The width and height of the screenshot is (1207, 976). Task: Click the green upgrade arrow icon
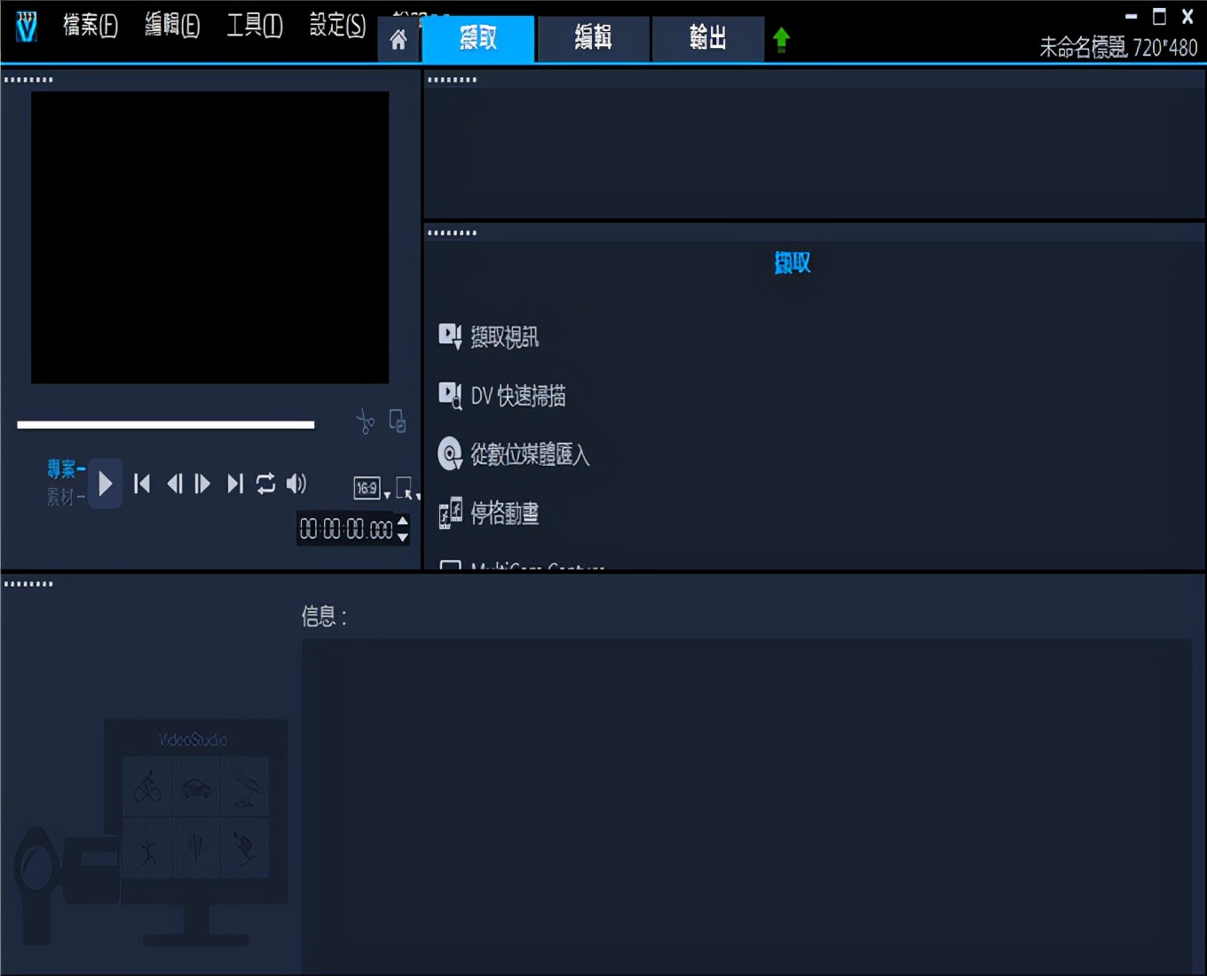[781, 39]
